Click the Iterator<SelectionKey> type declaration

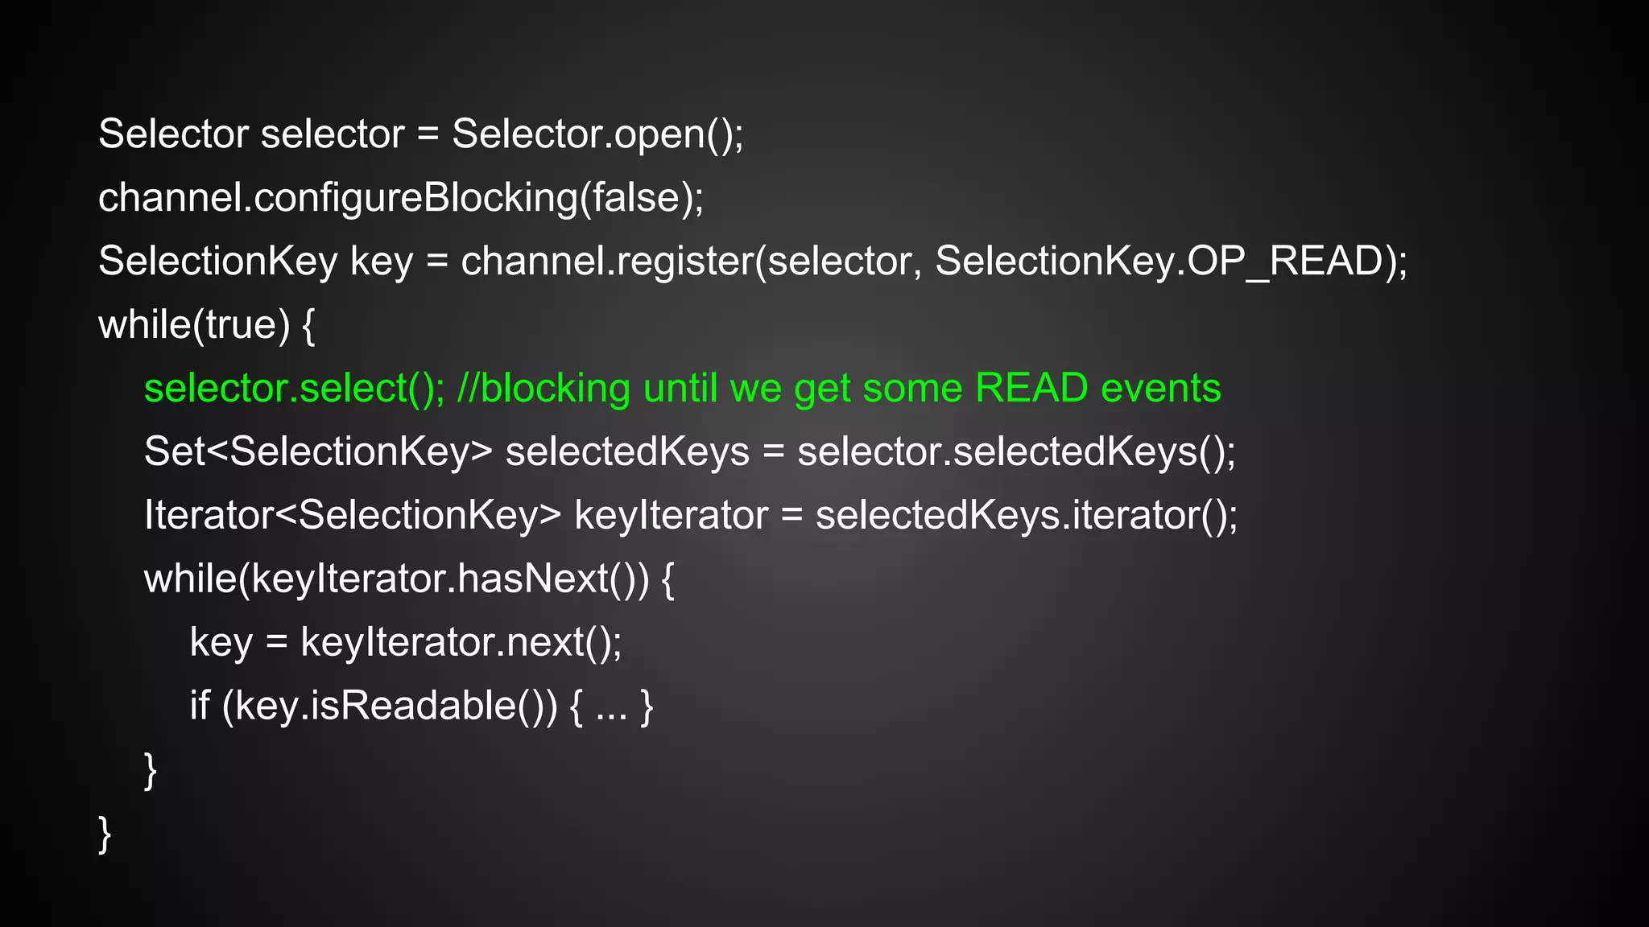(x=353, y=515)
